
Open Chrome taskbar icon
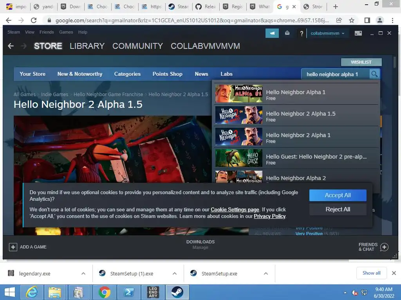click(x=104, y=292)
